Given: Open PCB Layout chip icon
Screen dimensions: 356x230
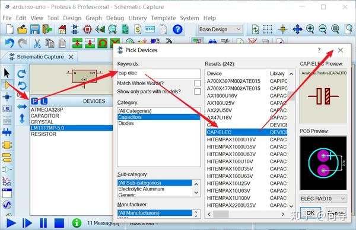Looking at the screenshot, I should (87, 30).
